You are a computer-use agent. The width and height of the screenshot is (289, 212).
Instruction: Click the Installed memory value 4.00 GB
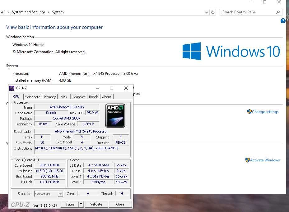coord(65,80)
